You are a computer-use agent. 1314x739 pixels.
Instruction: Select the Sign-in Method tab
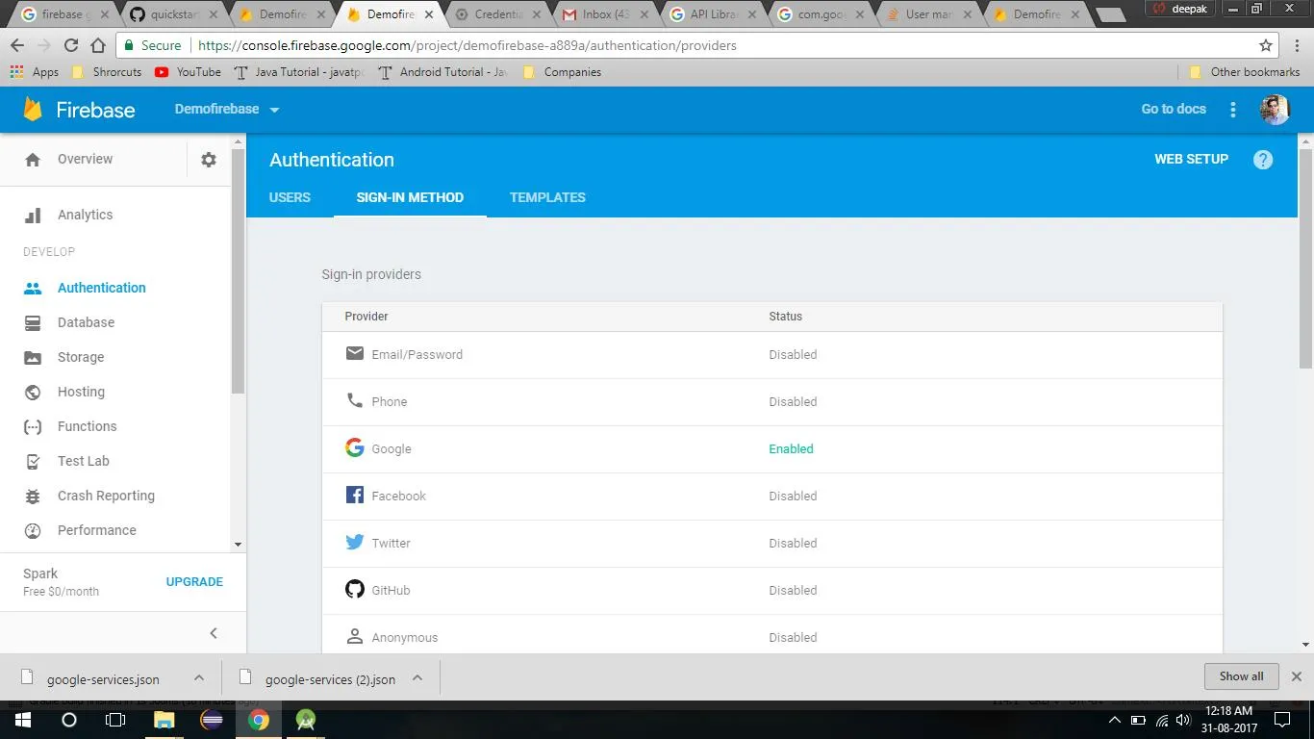click(410, 197)
